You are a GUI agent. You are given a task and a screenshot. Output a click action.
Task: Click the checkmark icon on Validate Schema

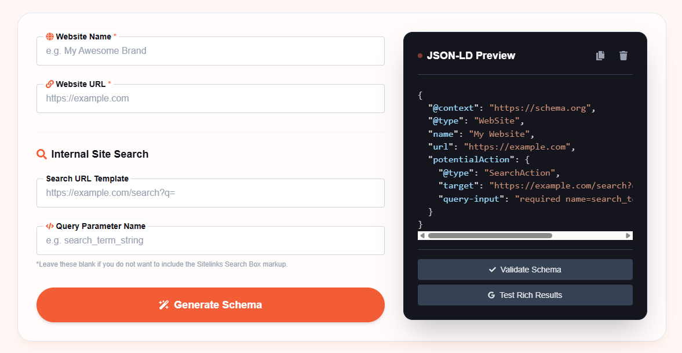[x=492, y=269]
